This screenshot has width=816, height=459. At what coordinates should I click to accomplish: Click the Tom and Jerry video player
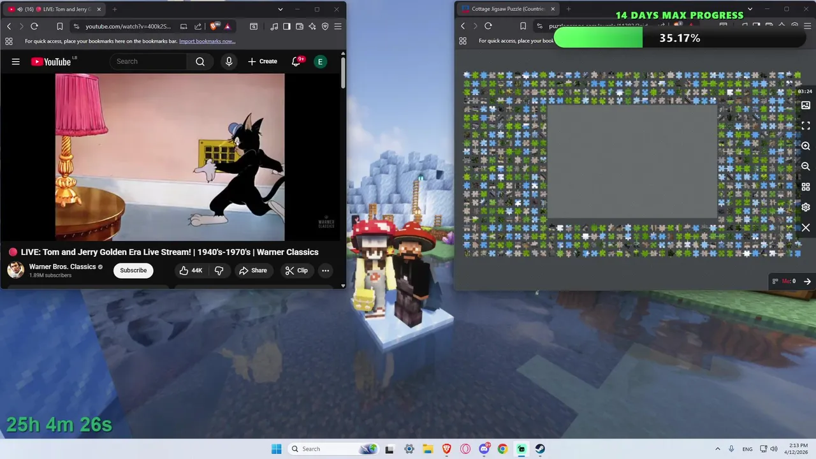click(x=170, y=157)
